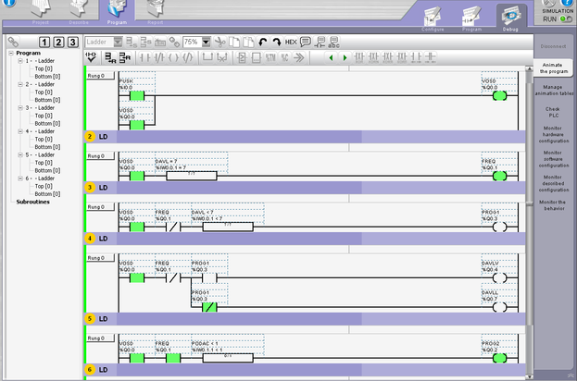This screenshot has width=577, height=381.
Task: Toggle the DAVLV %Q0.4 coil
Action: click(500, 278)
